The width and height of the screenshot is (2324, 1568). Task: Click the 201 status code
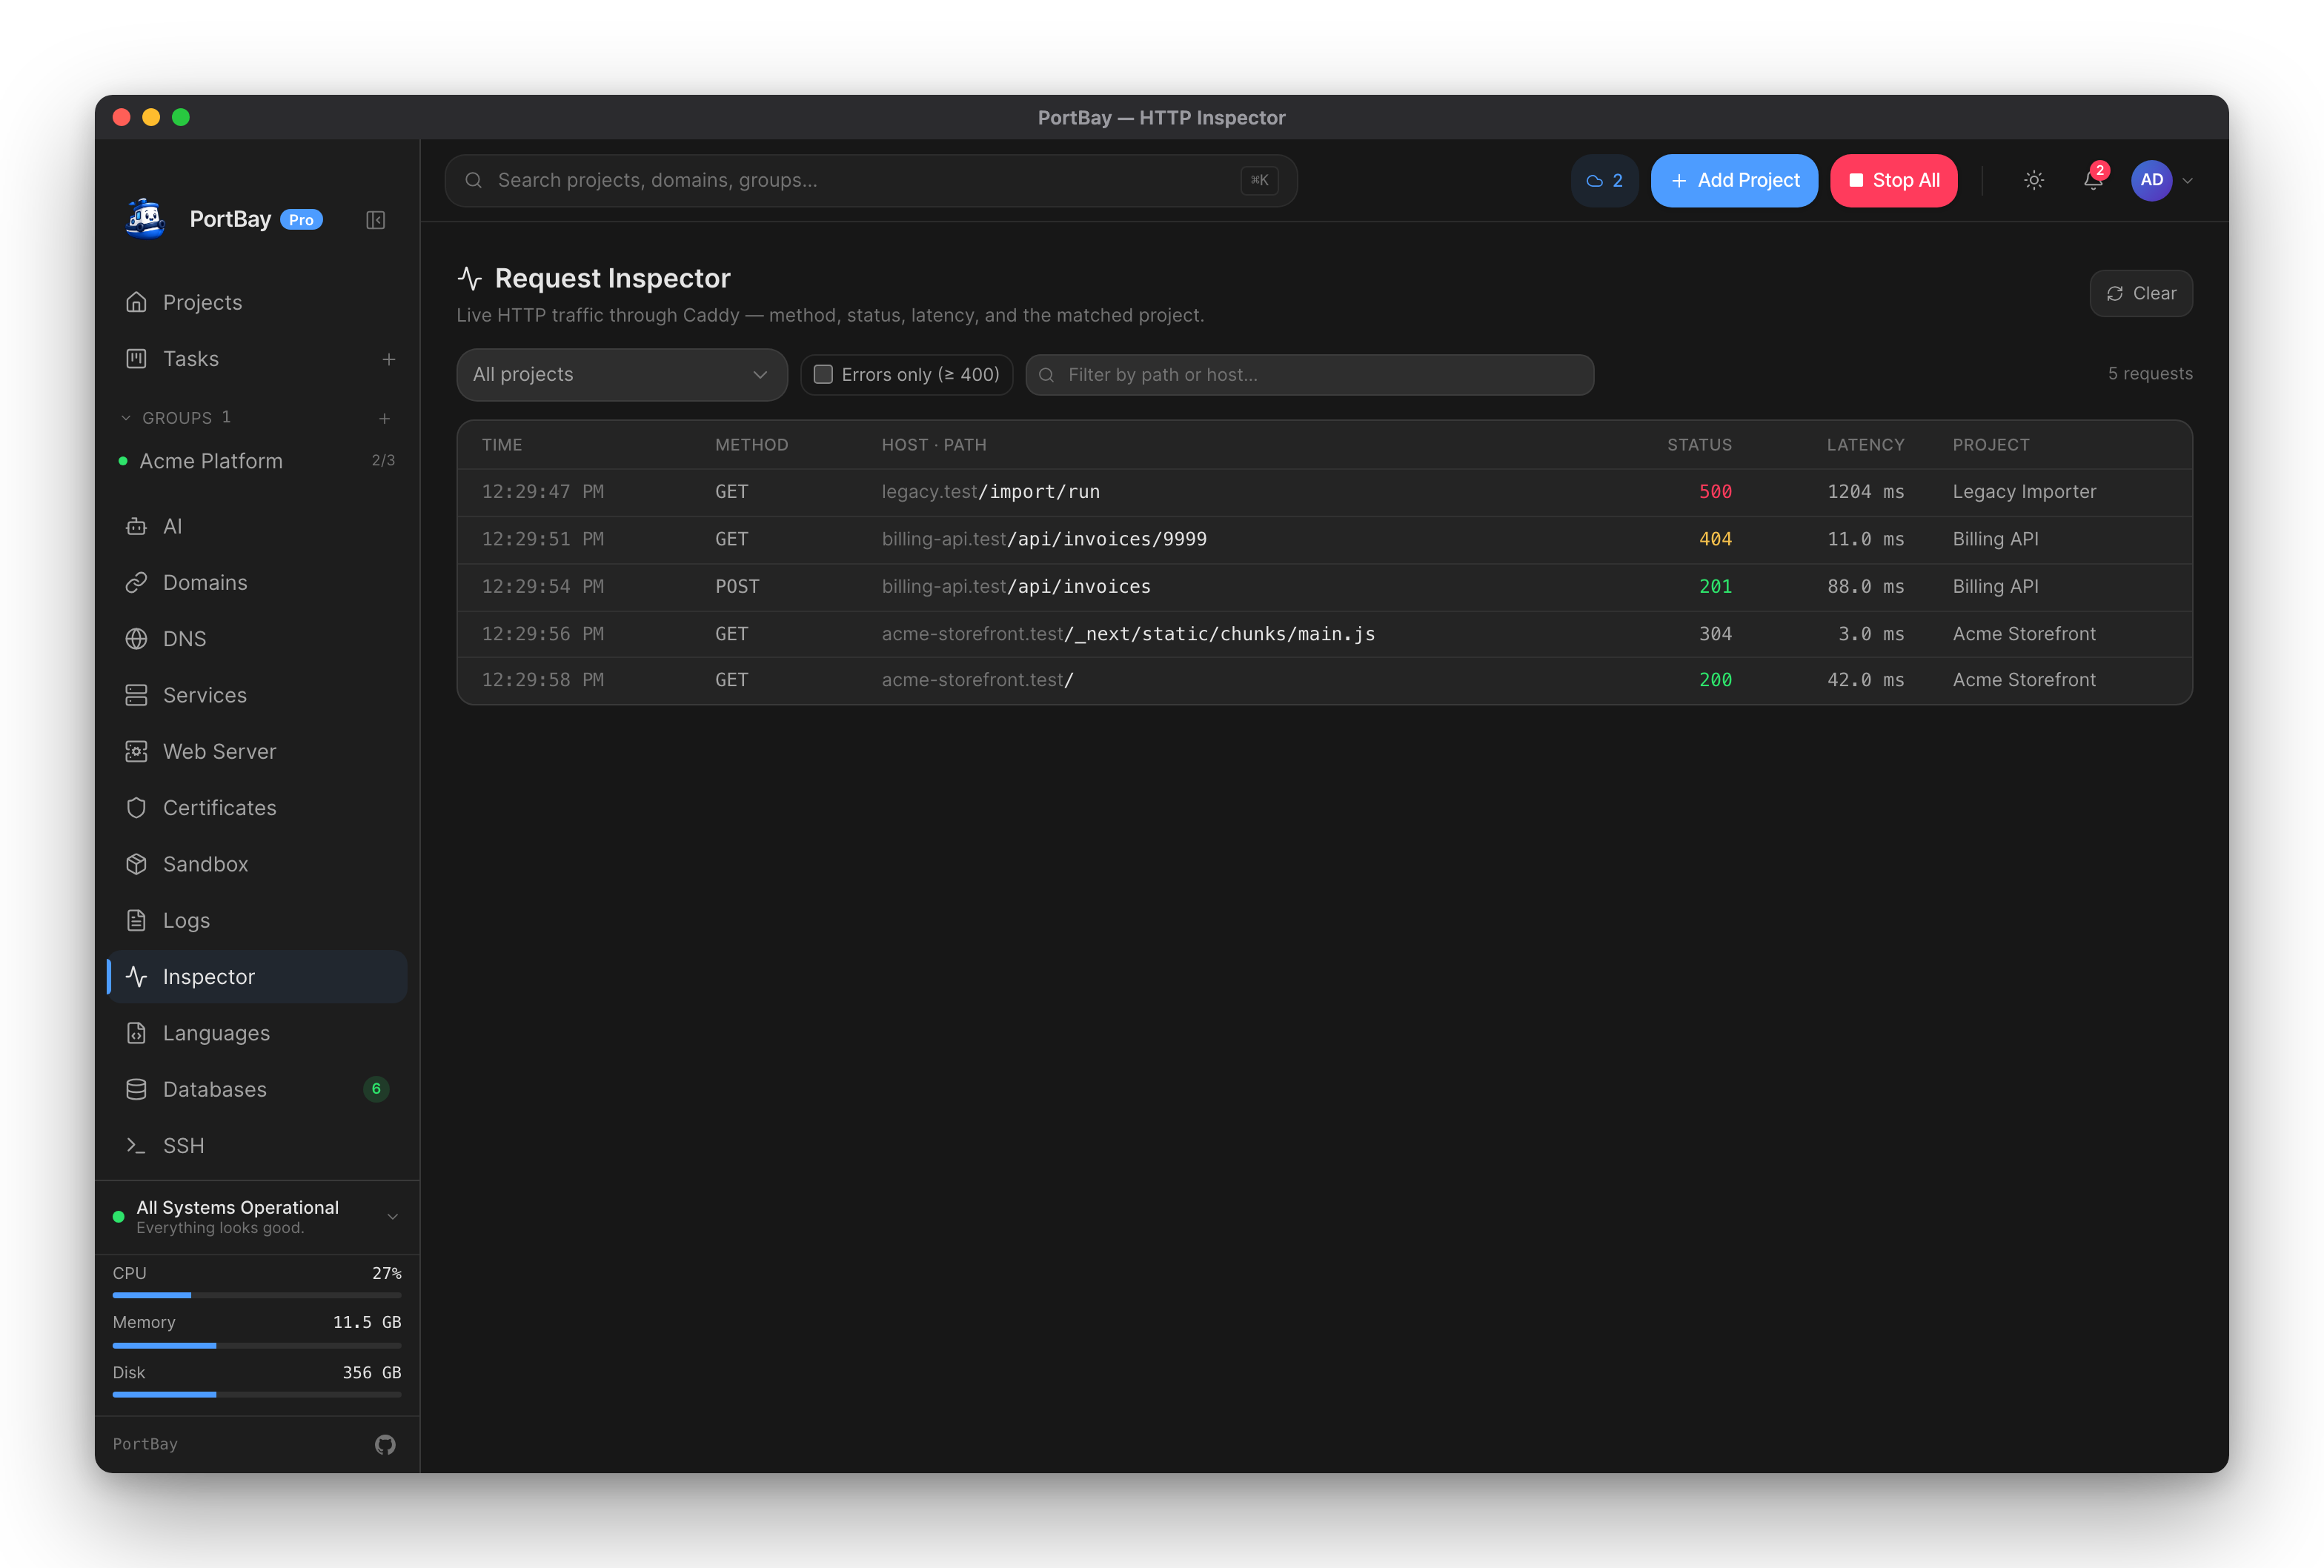1715,587
